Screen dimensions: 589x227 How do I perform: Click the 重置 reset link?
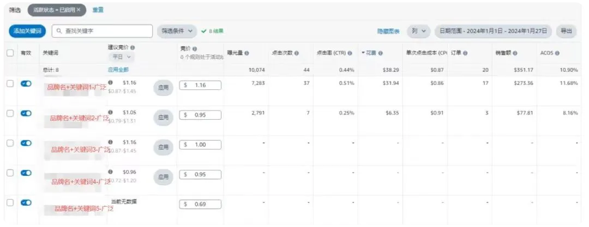[98, 10]
